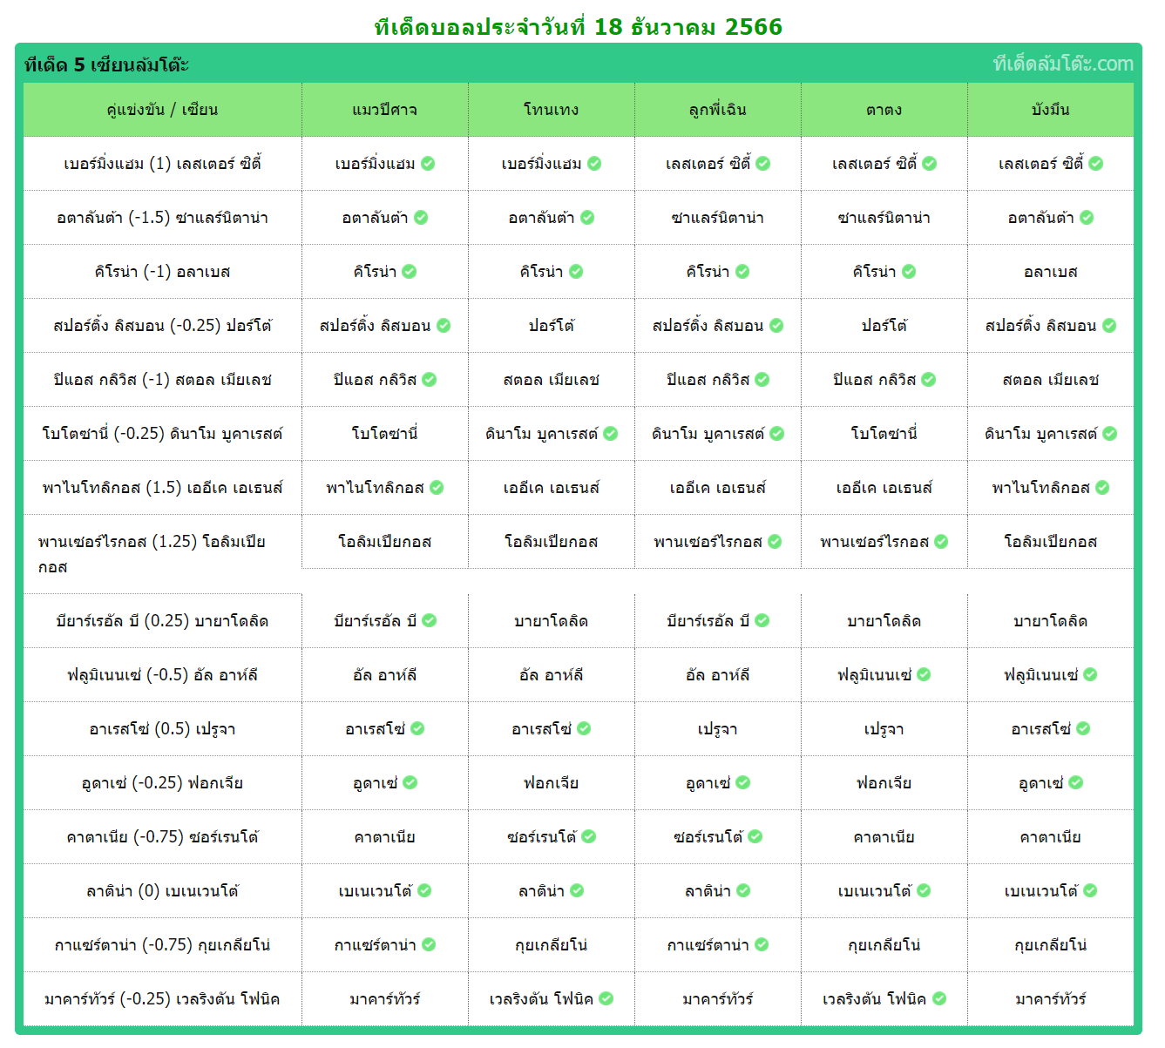Select match คาตาเนีย (-0.75) ซอร์เรนโต้
The height and width of the screenshot is (1048, 1165).
coord(162,837)
